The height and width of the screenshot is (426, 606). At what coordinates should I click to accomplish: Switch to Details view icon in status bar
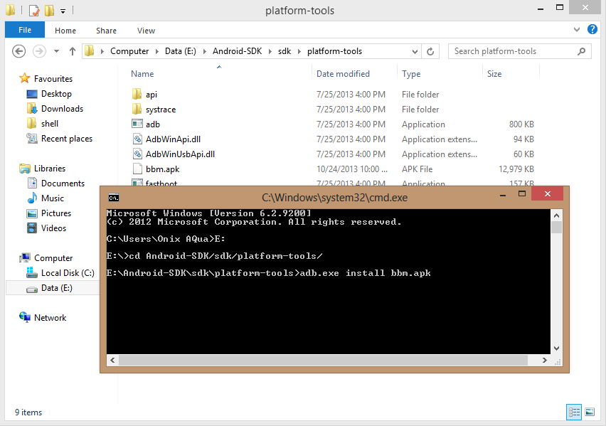pyautogui.click(x=574, y=412)
